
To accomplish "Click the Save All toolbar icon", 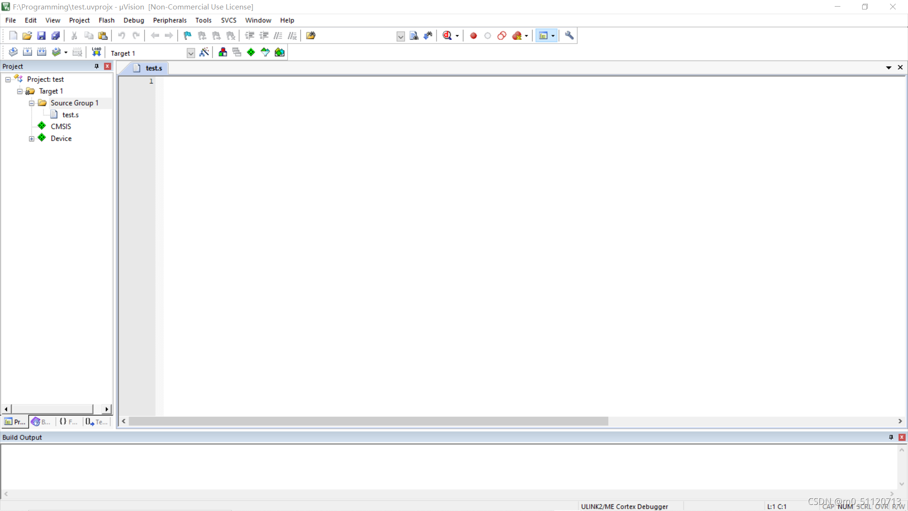I will (x=56, y=35).
